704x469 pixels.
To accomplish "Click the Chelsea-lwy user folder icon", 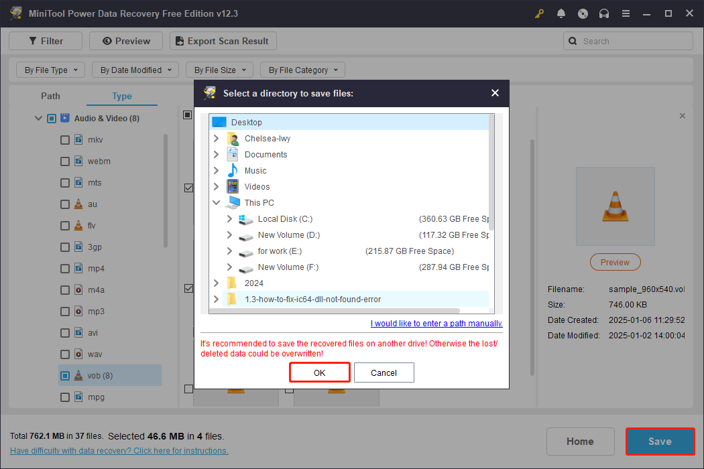I will [233, 139].
